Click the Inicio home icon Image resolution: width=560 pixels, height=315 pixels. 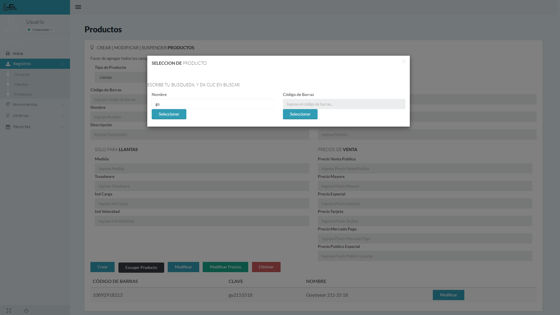point(8,53)
